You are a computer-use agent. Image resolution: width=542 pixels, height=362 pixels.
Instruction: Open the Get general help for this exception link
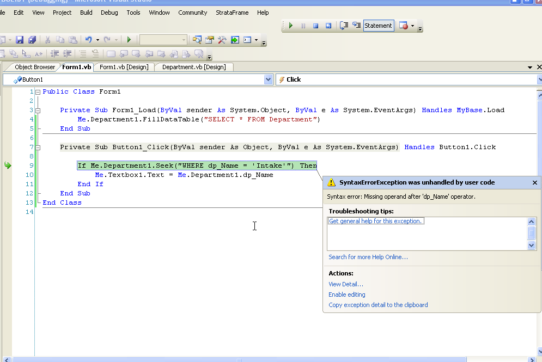(x=376, y=221)
